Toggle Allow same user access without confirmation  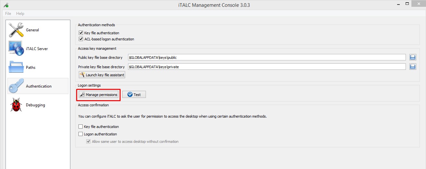click(x=88, y=142)
